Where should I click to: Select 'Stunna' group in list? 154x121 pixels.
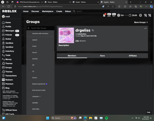click(x=40, y=78)
